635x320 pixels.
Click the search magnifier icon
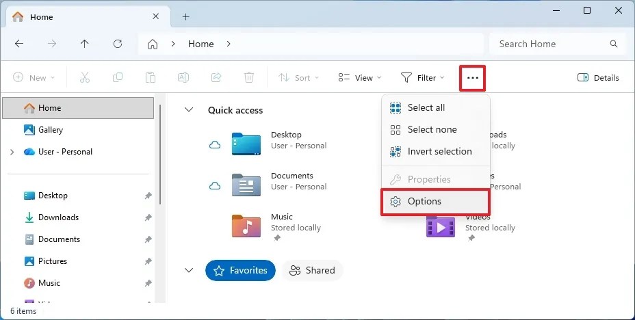pyautogui.click(x=614, y=44)
